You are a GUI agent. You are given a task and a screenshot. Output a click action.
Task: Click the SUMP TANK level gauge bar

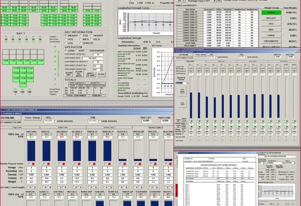(x=31, y=150)
